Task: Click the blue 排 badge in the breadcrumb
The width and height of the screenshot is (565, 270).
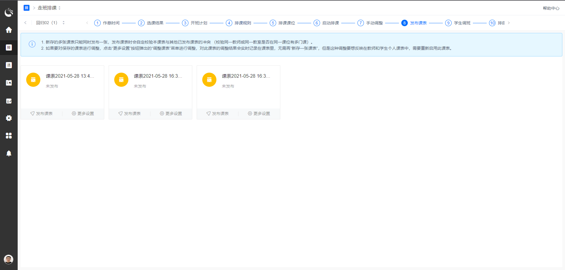Action: tap(26, 8)
